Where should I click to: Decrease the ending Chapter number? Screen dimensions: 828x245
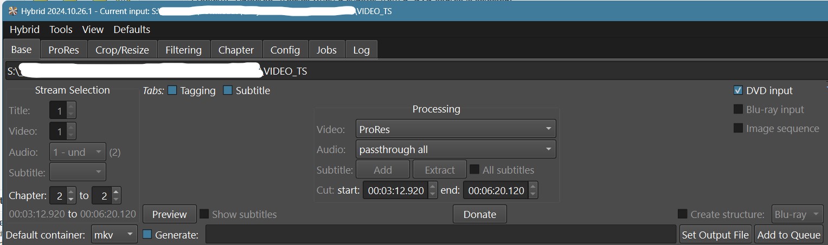point(117,200)
